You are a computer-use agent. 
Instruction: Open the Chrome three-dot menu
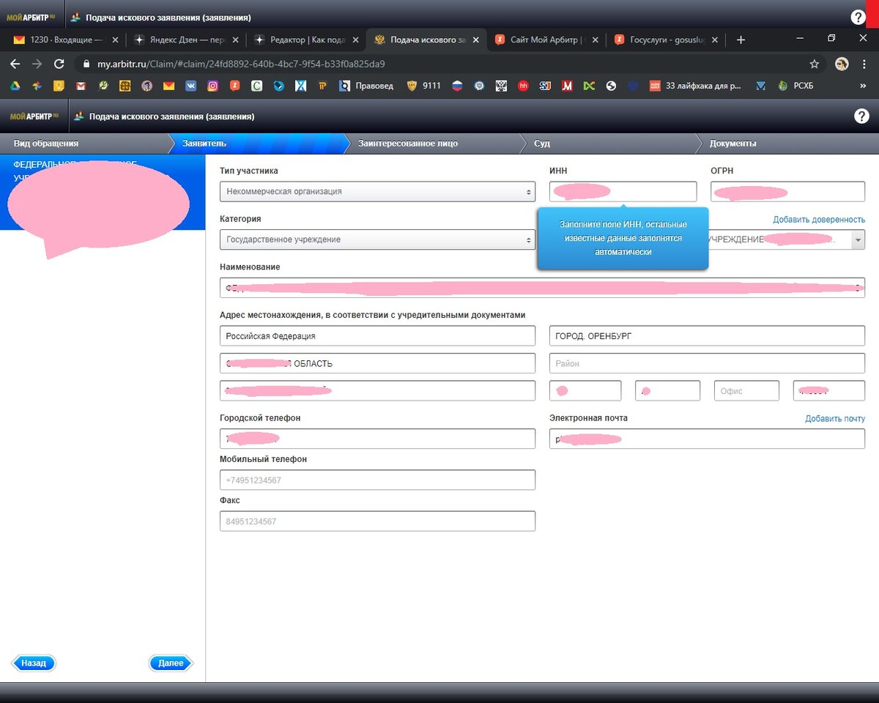click(x=864, y=64)
